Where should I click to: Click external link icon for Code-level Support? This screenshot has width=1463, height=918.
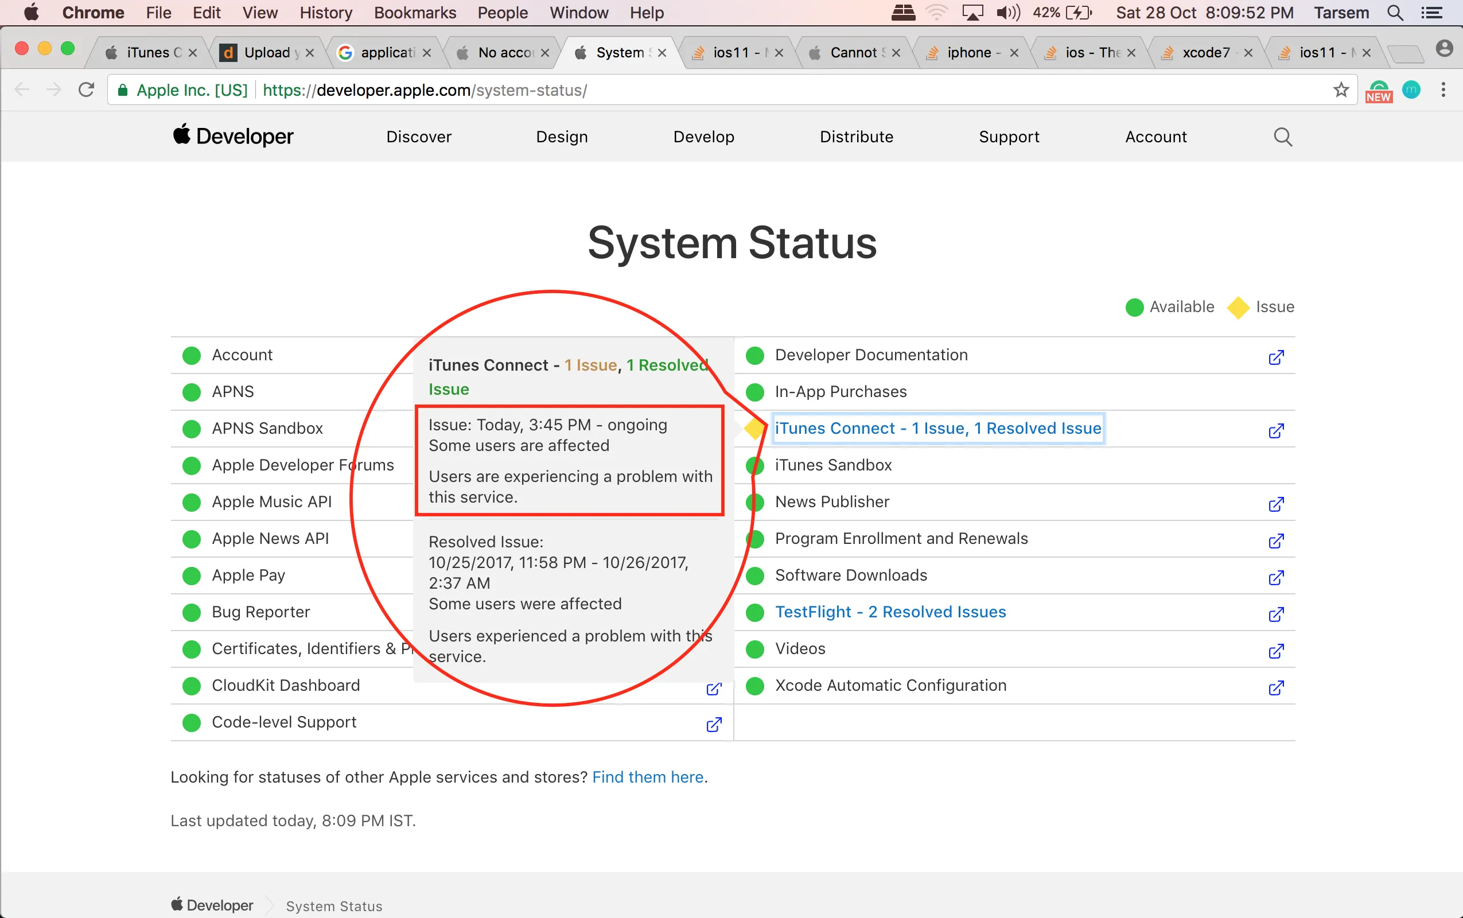[x=714, y=724]
